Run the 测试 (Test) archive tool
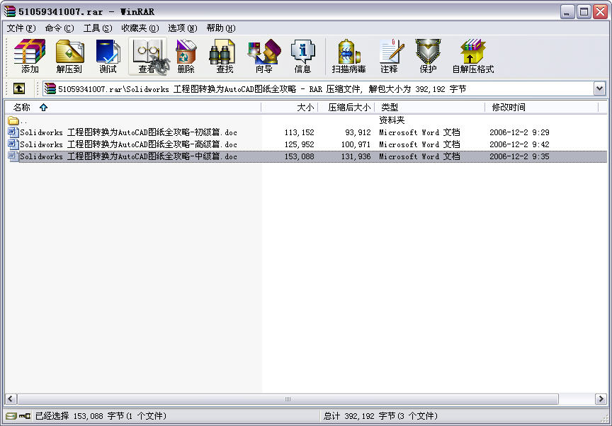 108,57
